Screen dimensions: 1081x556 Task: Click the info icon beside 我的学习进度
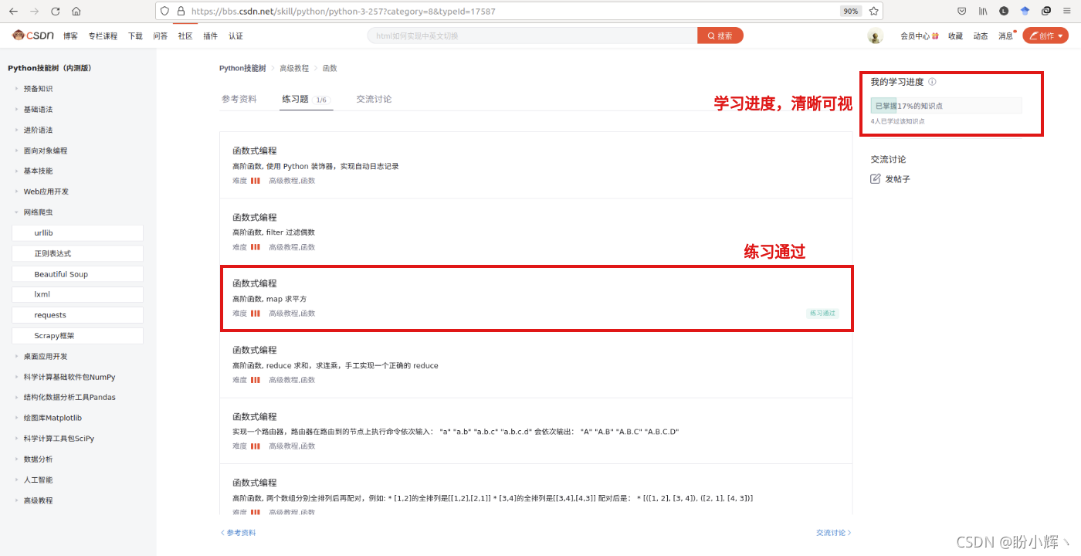(932, 82)
